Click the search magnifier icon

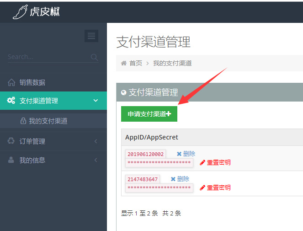94,57
